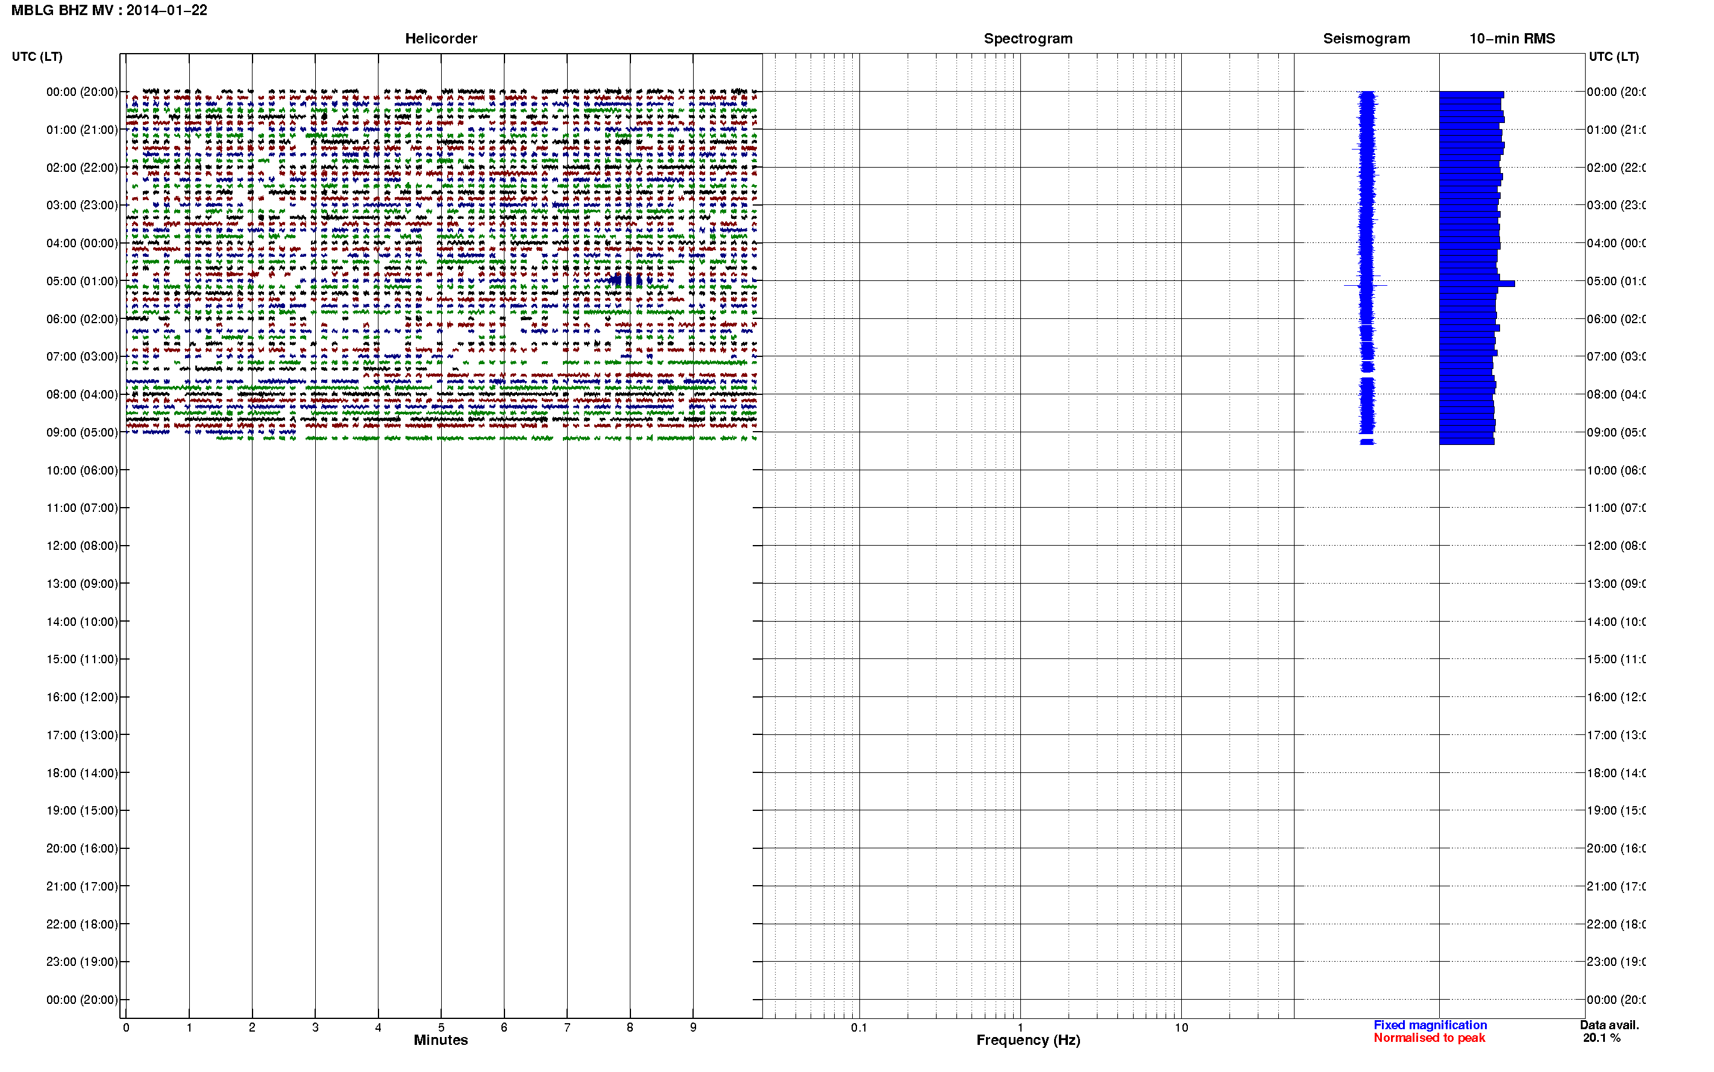The width and height of the screenshot is (1714, 1072).
Task: Click the 'Spectrogram' panel heading
Action: tap(1028, 39)
